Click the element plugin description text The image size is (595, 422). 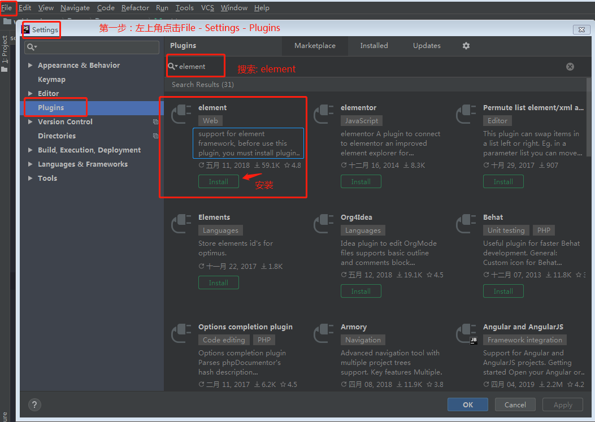pyautogui.click(x=249, y=143)
